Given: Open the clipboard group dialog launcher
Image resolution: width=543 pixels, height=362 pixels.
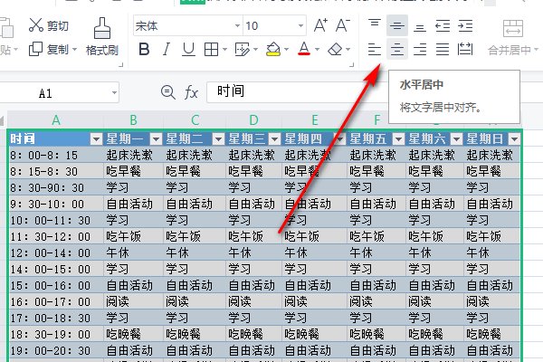Looking at the screenshot, I should [x=121, y=64].
